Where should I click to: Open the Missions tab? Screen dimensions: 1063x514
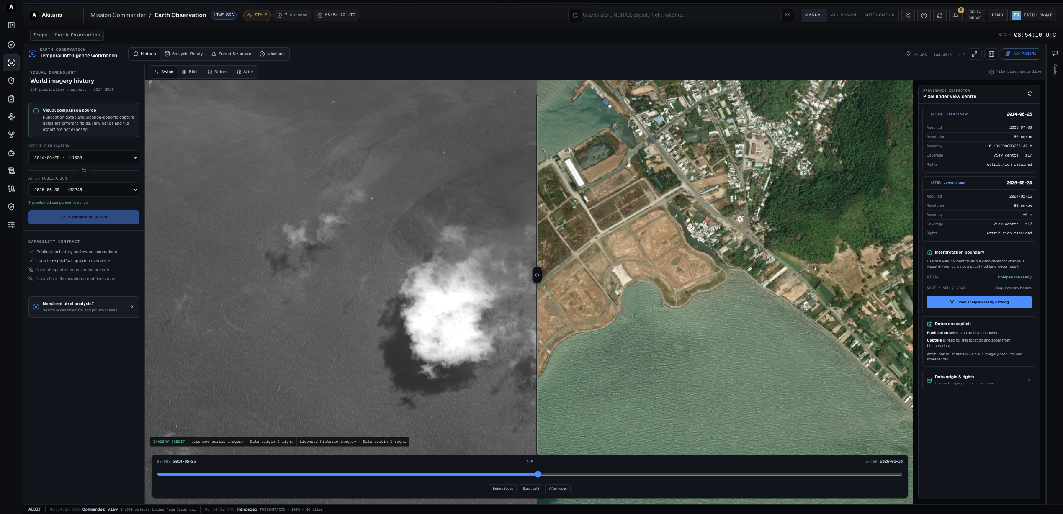[x=272, y=54]
